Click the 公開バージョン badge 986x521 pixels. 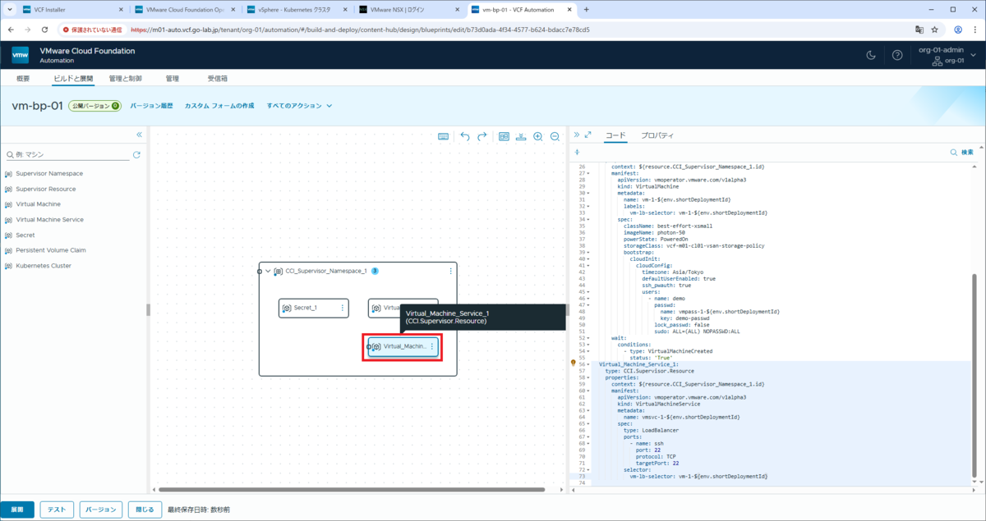(94, 106)
